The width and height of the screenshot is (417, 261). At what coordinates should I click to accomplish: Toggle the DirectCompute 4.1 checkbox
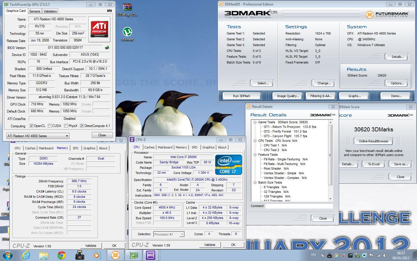(82, 126)
